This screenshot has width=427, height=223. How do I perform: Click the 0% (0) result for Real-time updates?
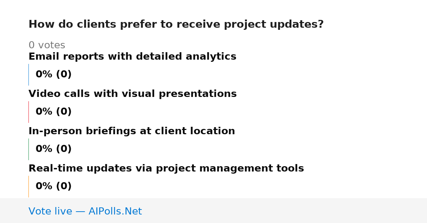point(53,186)
